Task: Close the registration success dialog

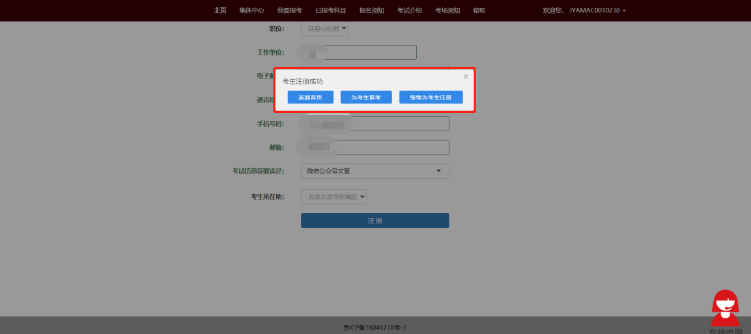Action: (x=466, y=77)
